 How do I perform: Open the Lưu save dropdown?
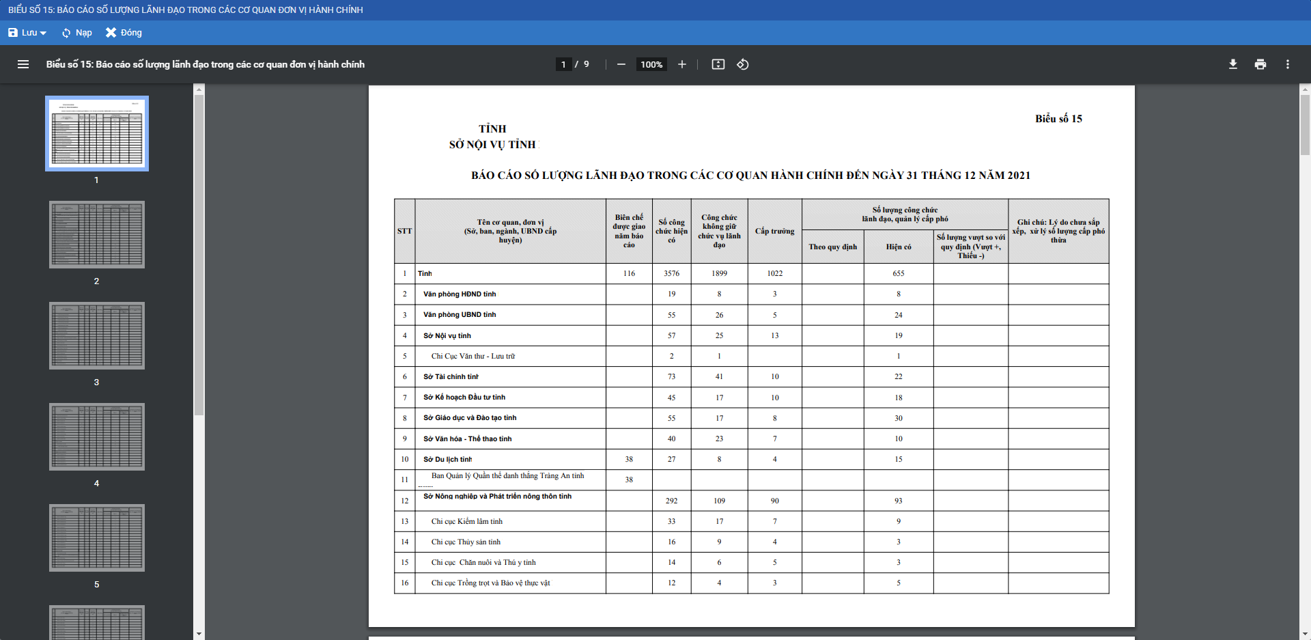coord(27,33)
